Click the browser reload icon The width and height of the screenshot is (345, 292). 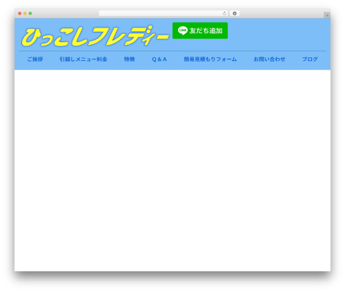click(224, 14)
